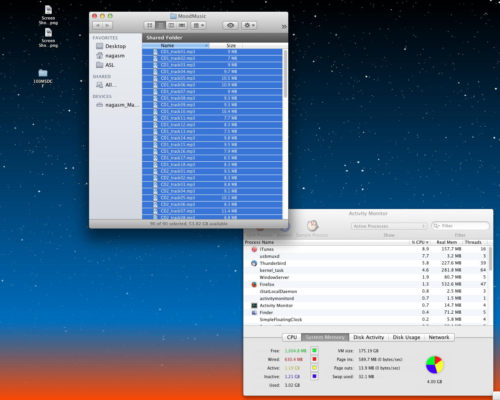Click the Filter search field
The height and width of the screenshot is (400, 500).
click(x=463, y=226)
